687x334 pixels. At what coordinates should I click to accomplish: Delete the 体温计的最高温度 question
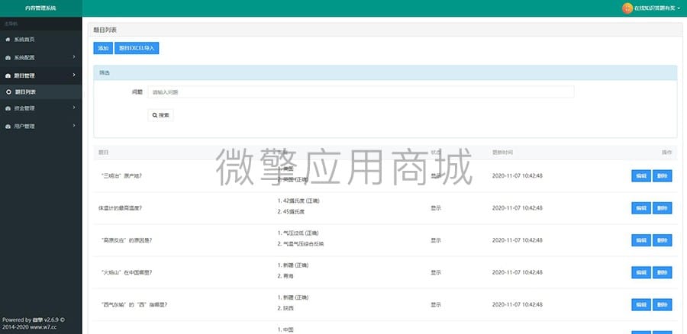pyautogui.click(x=662, y=208)
